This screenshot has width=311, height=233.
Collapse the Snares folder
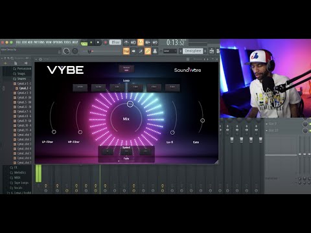[x=19, y=79]
